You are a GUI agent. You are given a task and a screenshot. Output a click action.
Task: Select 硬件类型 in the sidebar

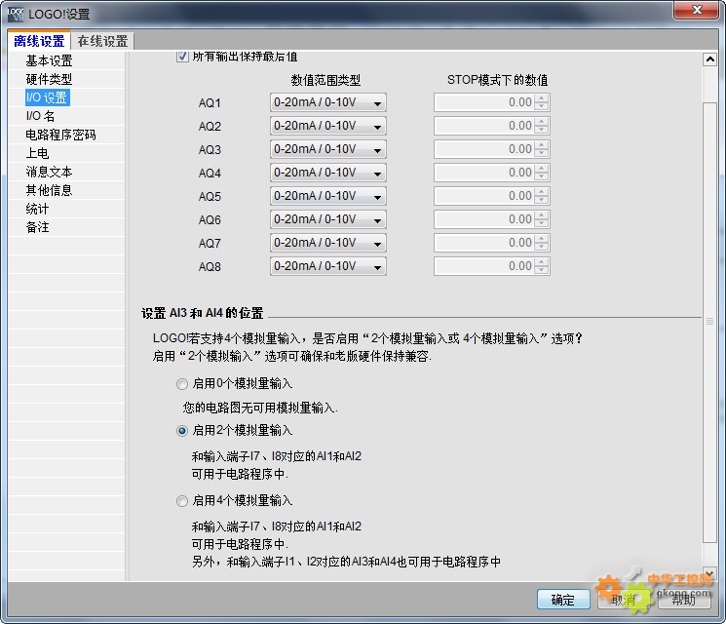(x=49, y=79)
